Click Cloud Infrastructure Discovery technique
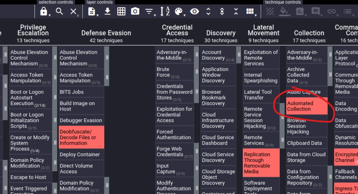This screenshot has height=194, width=358. [218, 120]
